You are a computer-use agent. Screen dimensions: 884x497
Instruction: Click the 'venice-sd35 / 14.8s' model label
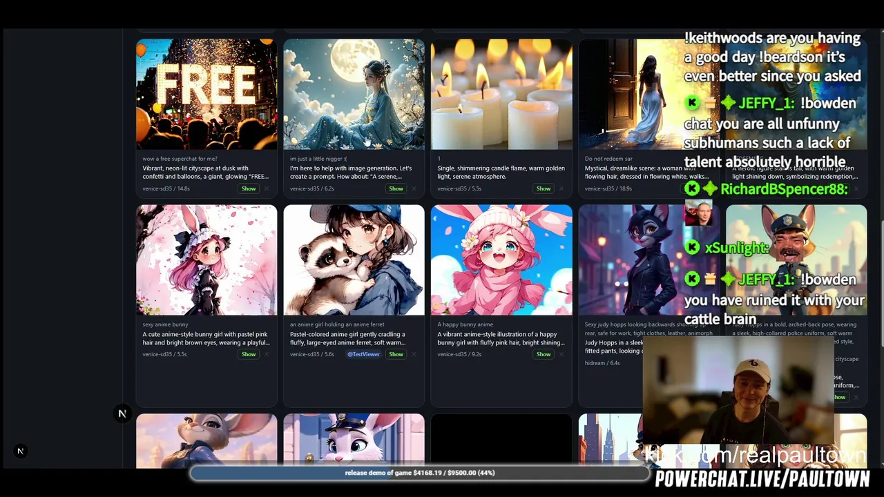point(166,188)
